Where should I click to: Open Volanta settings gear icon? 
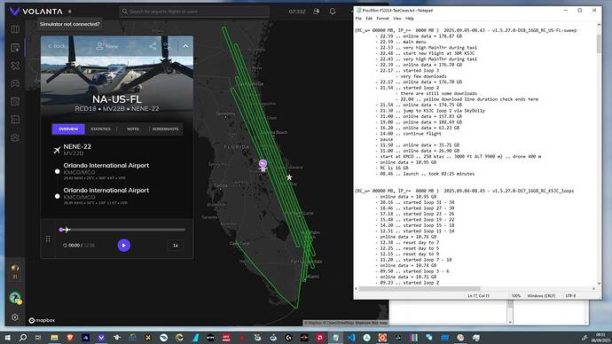[x=15, y=317]
